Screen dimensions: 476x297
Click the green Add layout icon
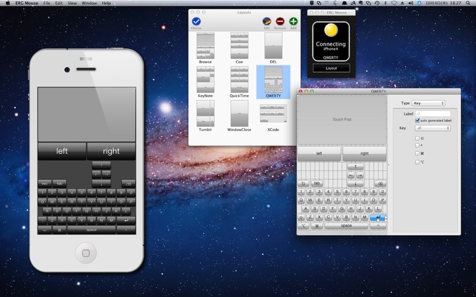tap(293, 22)
